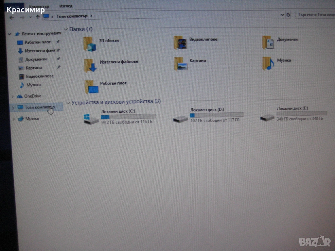Open recent locations dropdown next to Forward arrow
335x251 pixels.
pyautogui.click(x=30, y=17)
